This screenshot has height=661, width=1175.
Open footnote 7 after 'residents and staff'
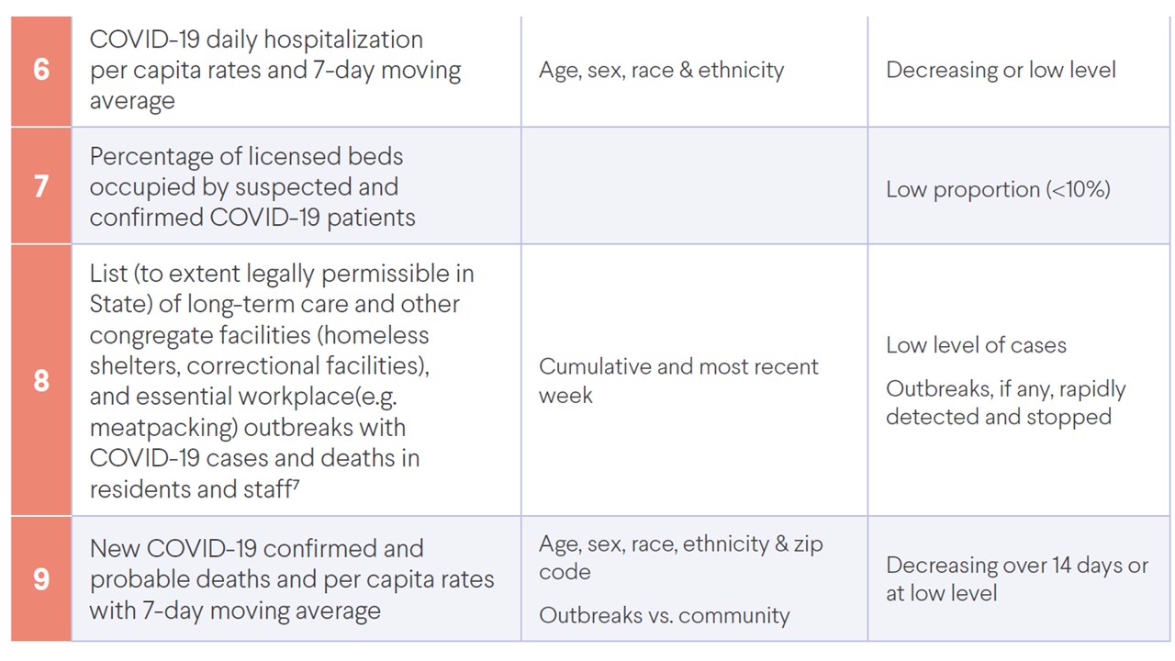tap(296, 483)
